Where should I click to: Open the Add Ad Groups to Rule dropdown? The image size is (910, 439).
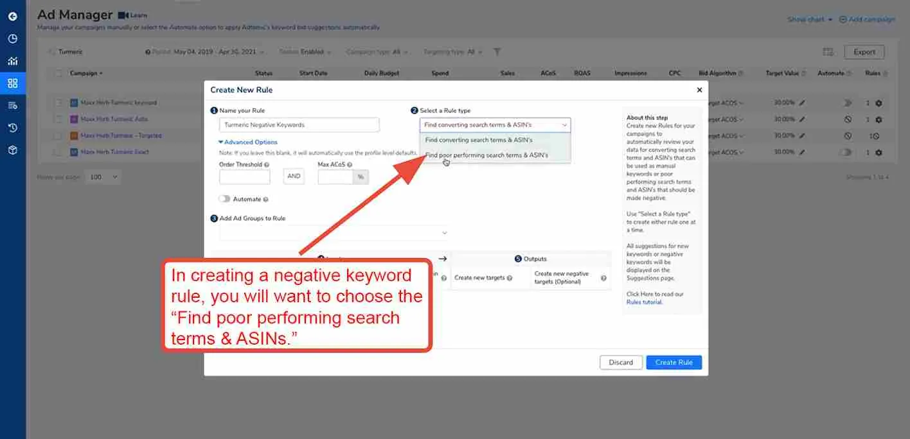[x=334, y=234]
